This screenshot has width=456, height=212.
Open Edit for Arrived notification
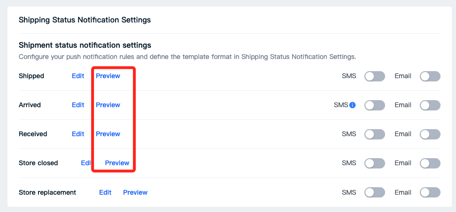coord(78,105)
